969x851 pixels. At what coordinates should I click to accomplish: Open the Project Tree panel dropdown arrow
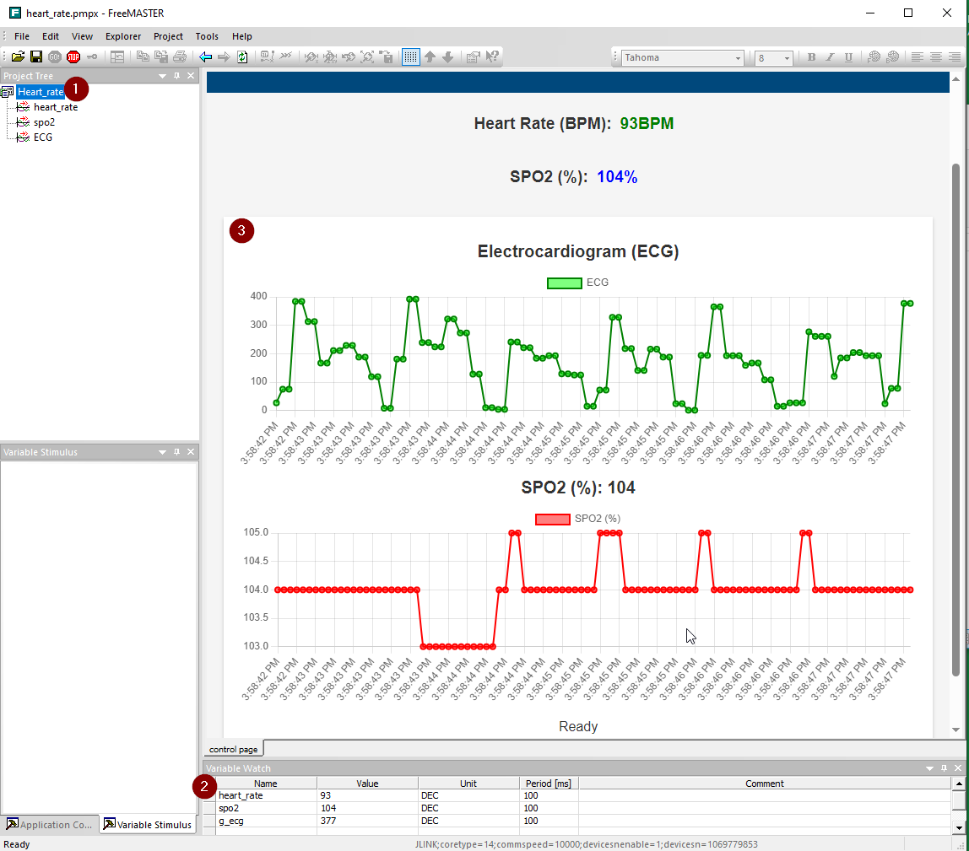coord(162,76)
